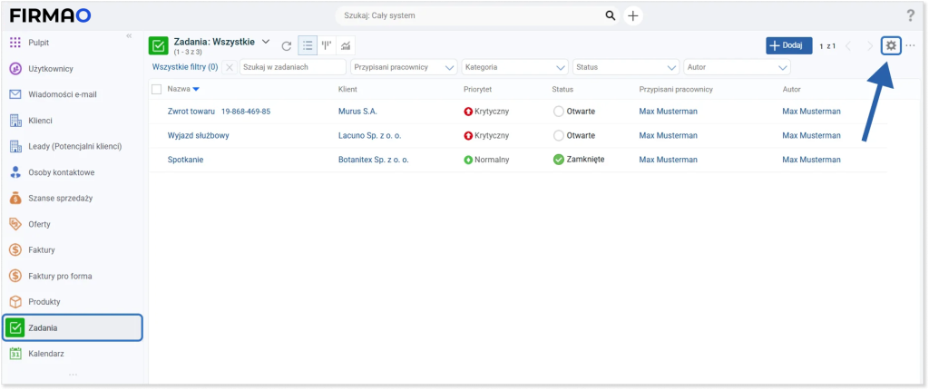
Task: Tick the select-all checkbox beside Nazwa
Action: click(x=157, y=89)
